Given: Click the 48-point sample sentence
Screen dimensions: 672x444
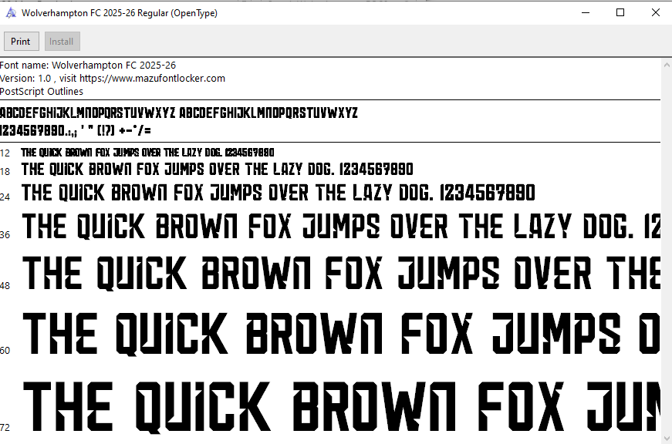Looking at the screenshot, I should (339, 274).
